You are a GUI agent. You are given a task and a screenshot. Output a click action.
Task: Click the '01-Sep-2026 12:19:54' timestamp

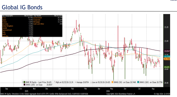tap(162, 94)
